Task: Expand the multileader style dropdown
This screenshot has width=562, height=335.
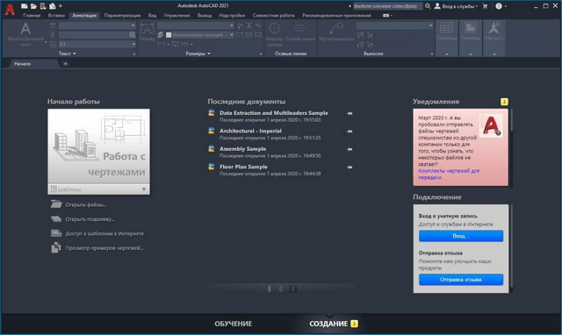Action: [x=430, y=25]
